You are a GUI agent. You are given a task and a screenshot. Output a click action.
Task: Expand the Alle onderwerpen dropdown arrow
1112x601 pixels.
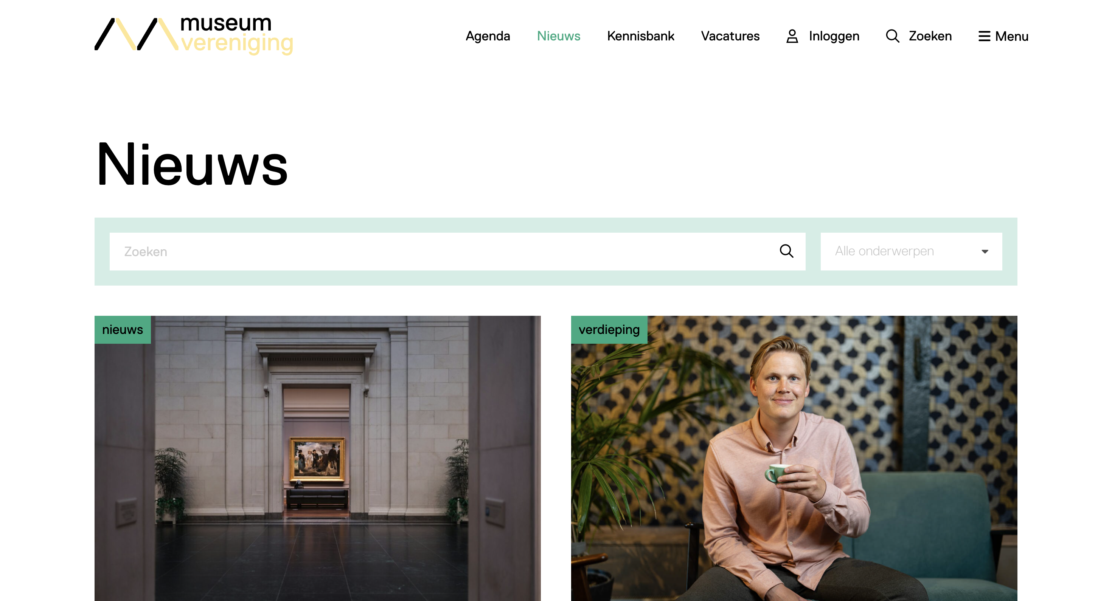(985, 251)
